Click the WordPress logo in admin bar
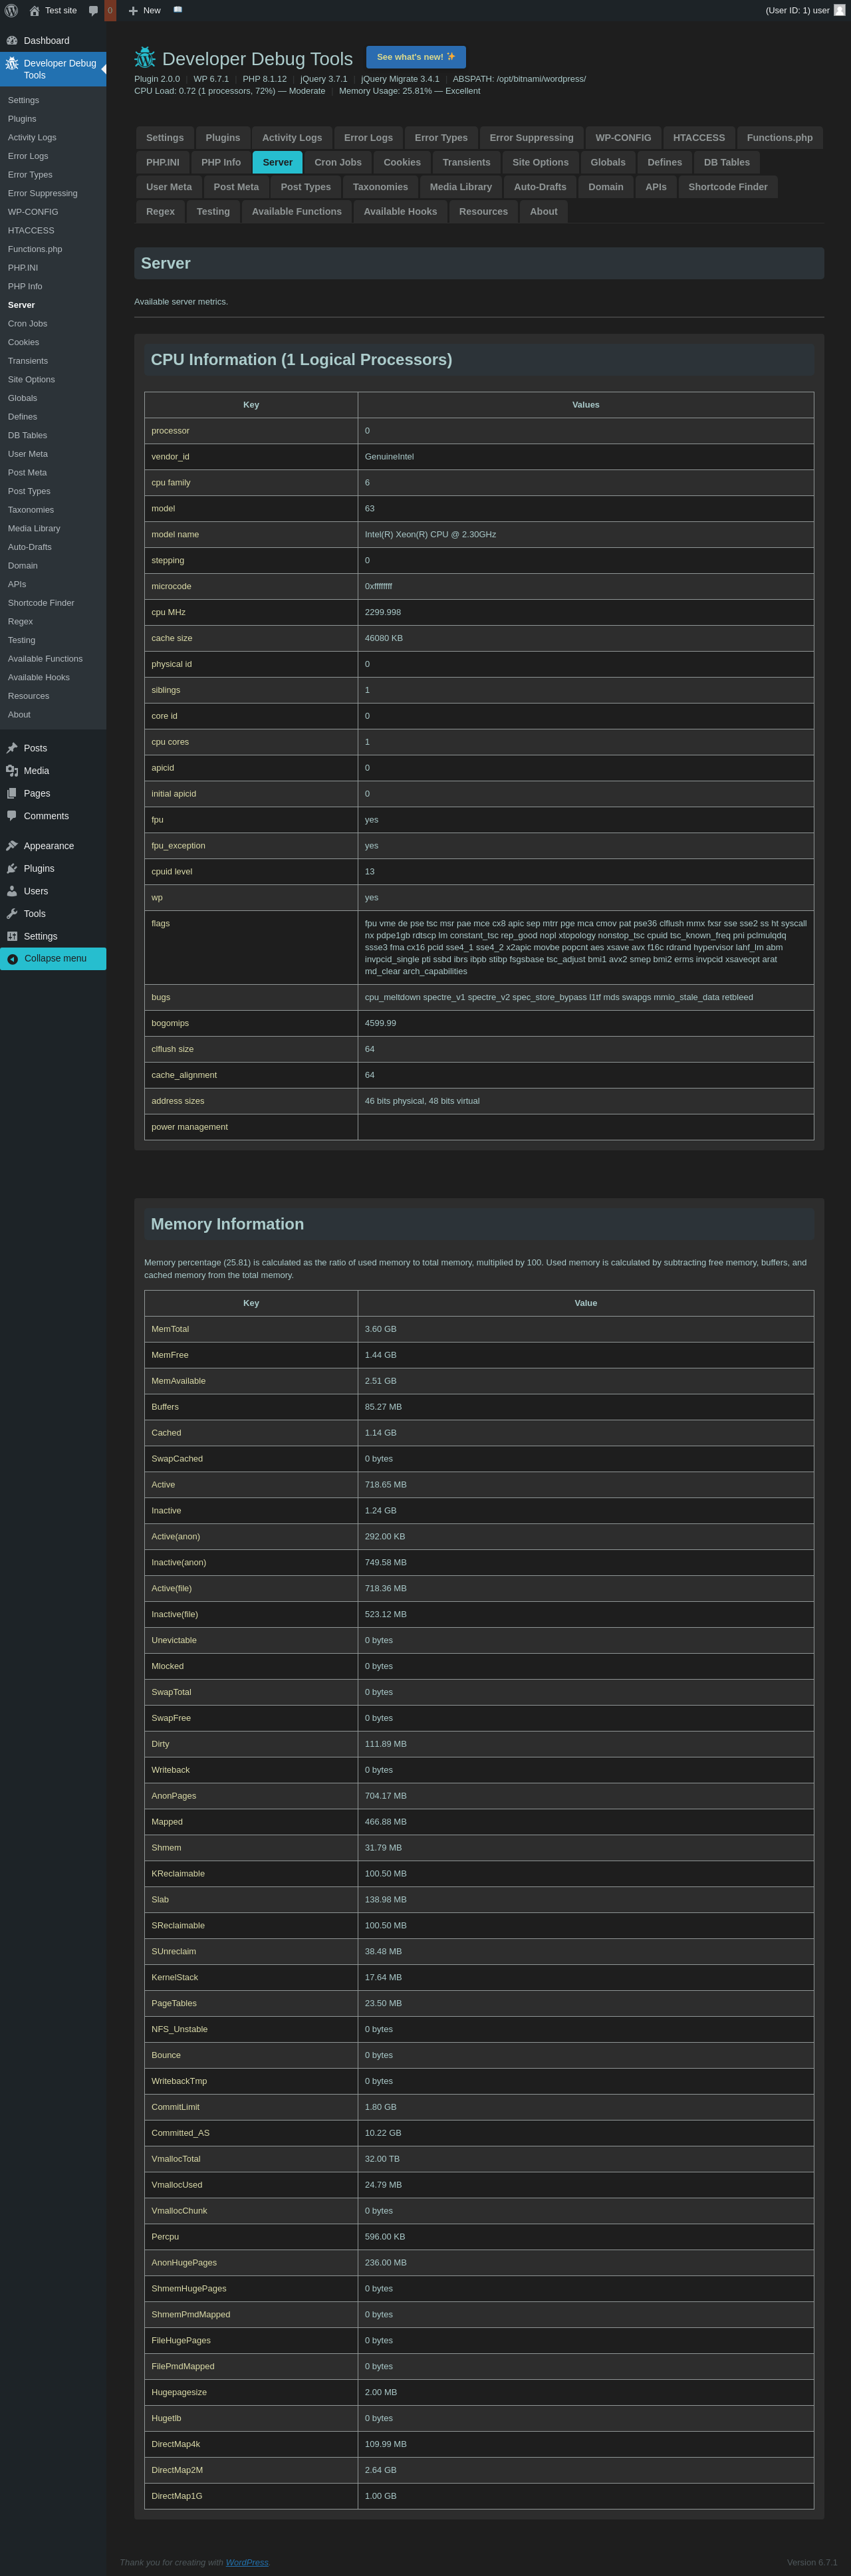Screen dimensions: 851x2576 pyautogui.click(x=11, y=10)
